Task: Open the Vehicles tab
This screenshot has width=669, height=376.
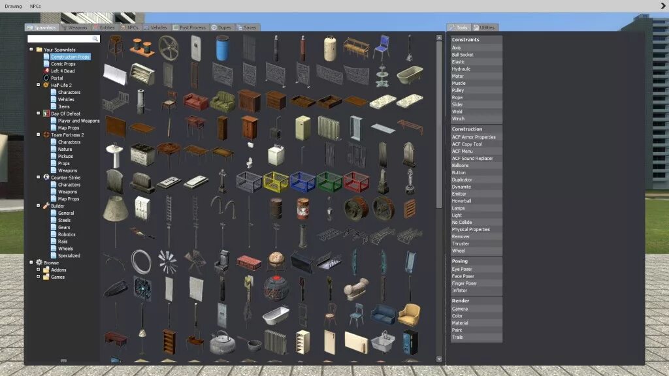Action: pos(155,27)
